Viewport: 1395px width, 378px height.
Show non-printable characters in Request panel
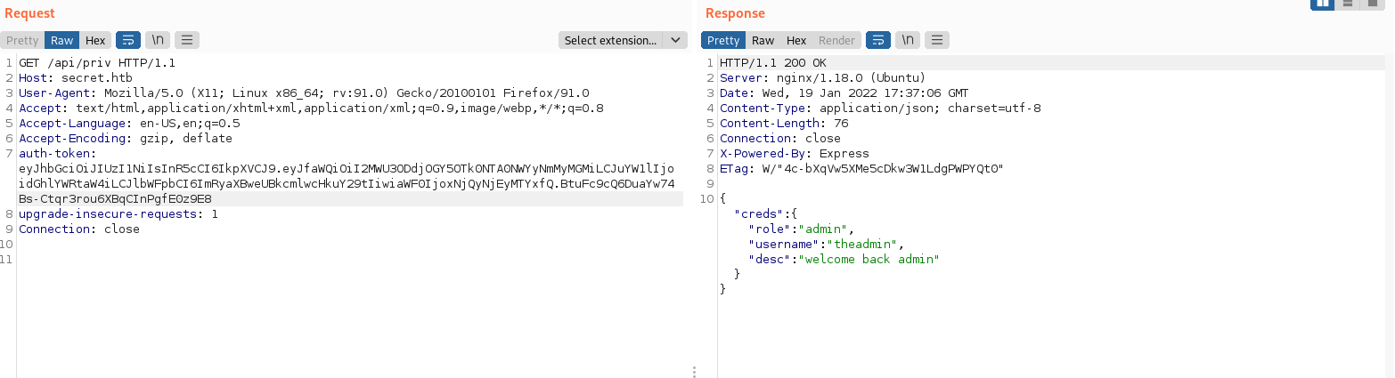pyautogui.click(x=158, y=40)
